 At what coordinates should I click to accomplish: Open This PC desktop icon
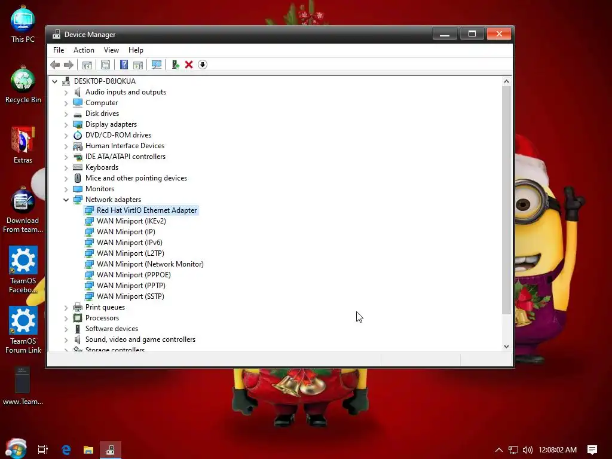(x=23, y=25)
